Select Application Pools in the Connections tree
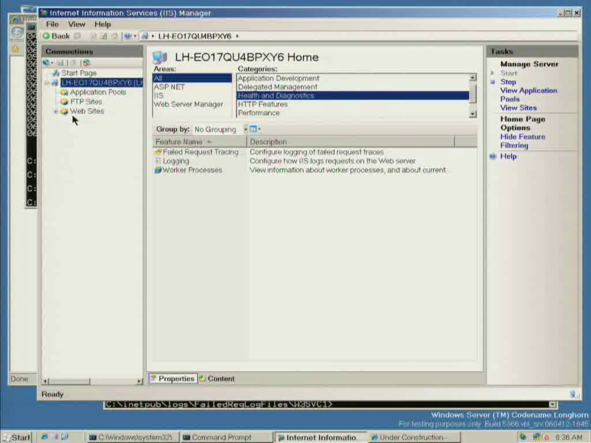 coord(98,92)
